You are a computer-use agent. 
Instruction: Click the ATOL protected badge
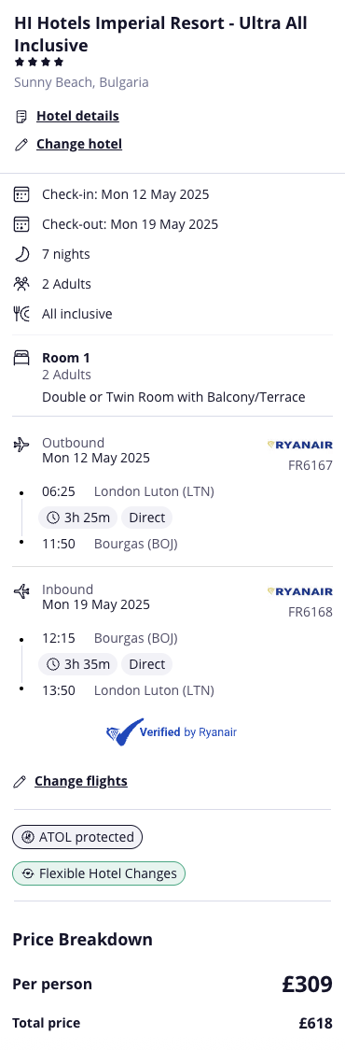77,837
